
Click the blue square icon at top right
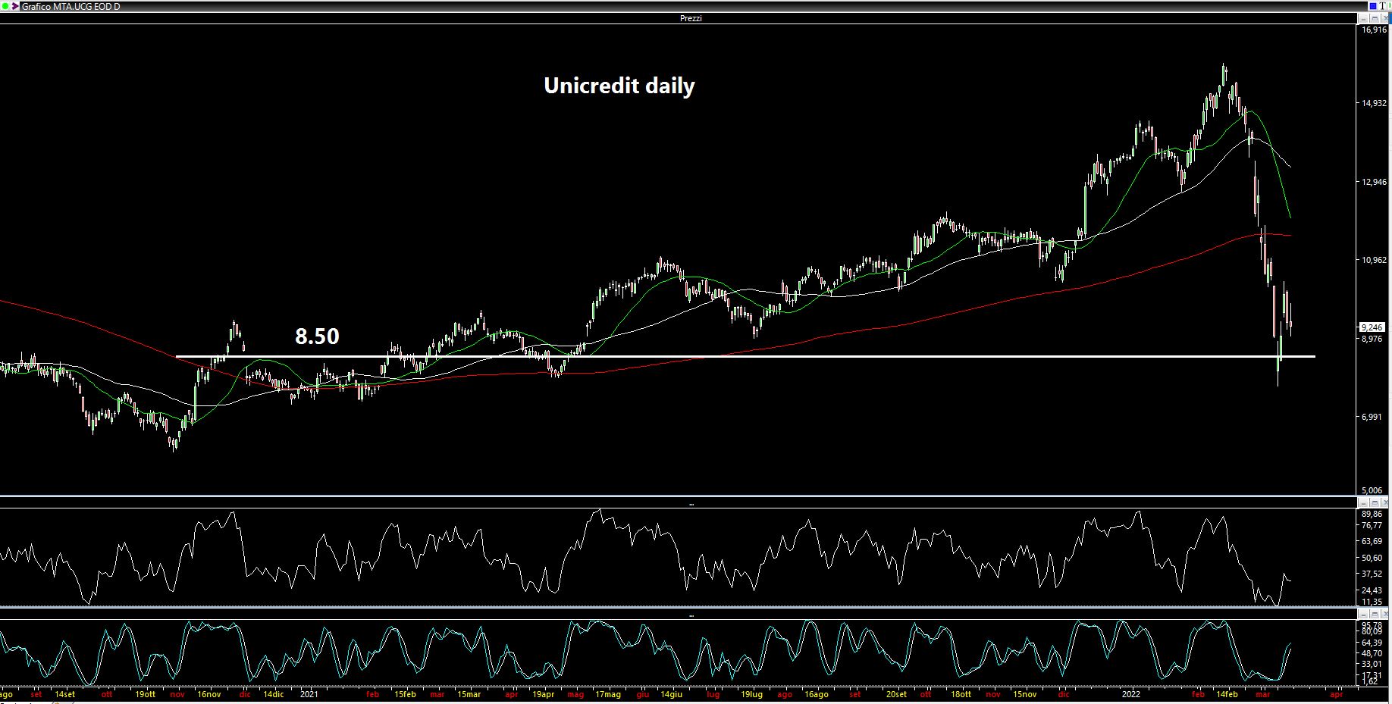pyautogui.click(x=1373, y=6)
